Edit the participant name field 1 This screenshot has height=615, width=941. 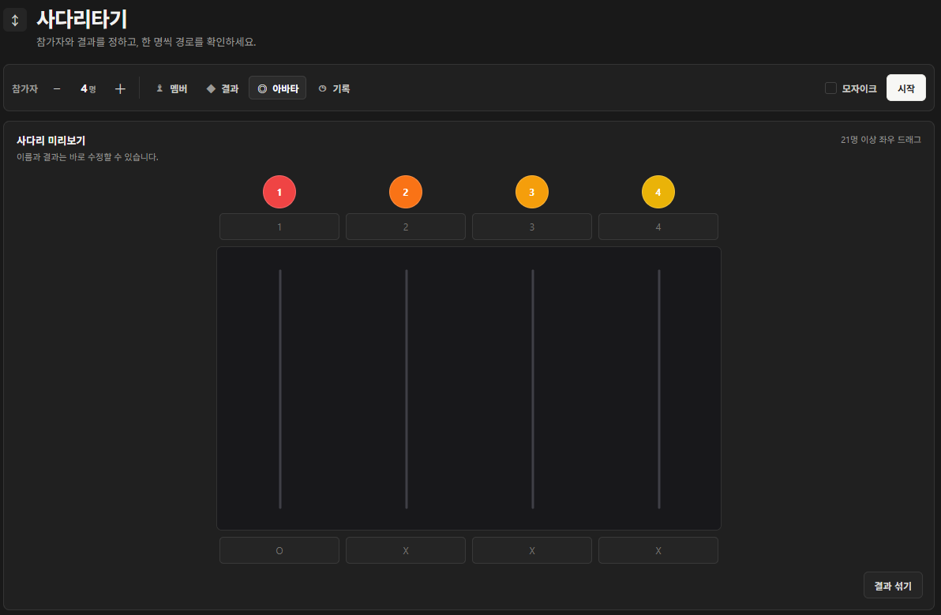(x=279, y=227)
